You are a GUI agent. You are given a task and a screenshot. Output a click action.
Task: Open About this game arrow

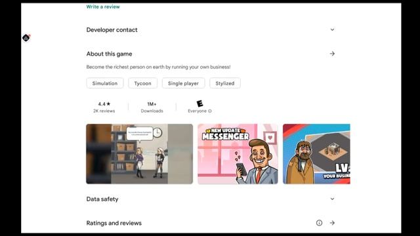pyautogui.click(x=332, y=54)
